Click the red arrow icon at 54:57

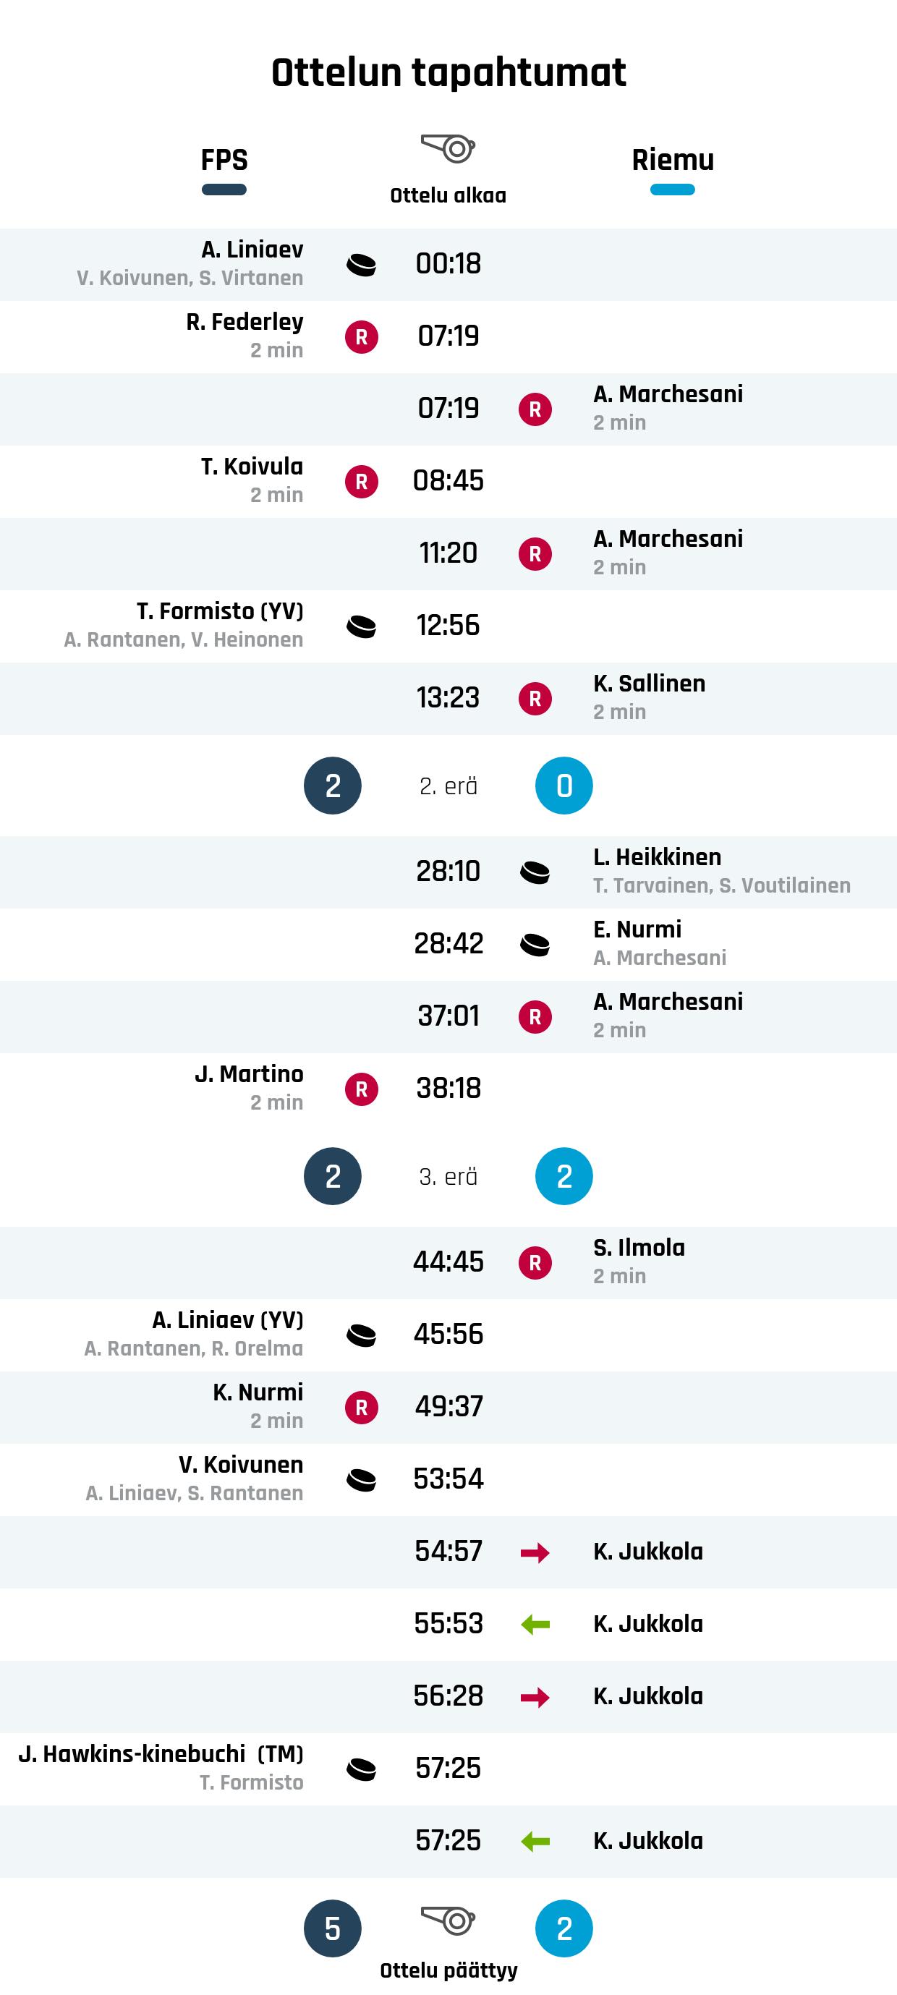coord(535,1552)
